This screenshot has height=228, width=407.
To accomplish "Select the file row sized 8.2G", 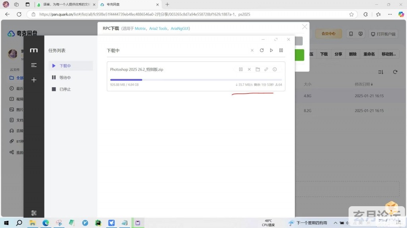I will 351,111.
